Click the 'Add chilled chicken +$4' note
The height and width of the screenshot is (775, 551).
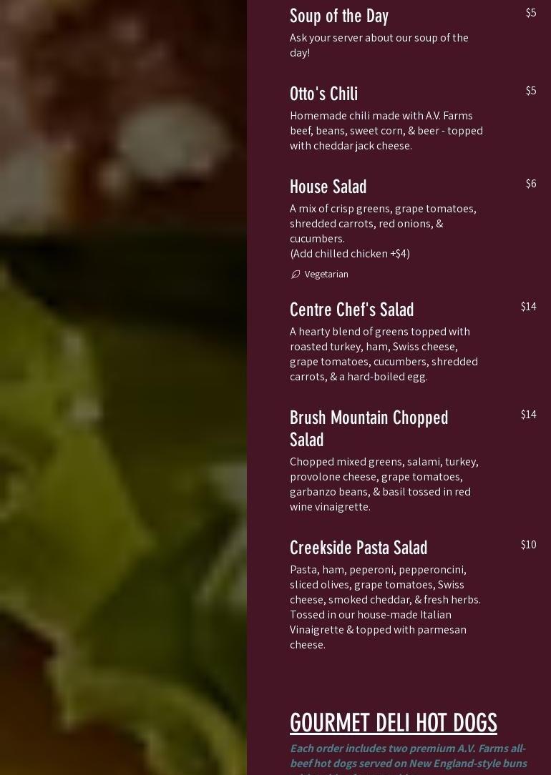350,254
